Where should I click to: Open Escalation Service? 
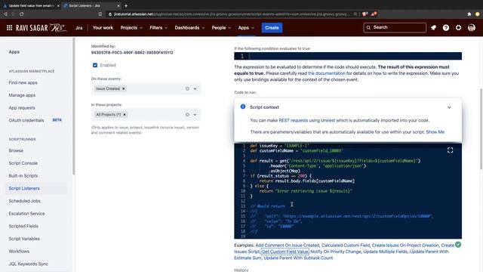coord(27,213)
